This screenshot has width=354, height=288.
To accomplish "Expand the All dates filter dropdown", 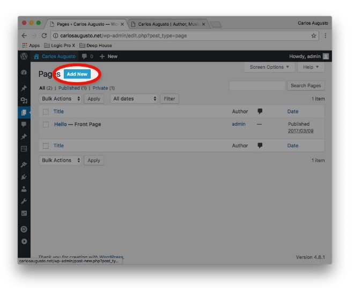I will click(x=135, y=99).
